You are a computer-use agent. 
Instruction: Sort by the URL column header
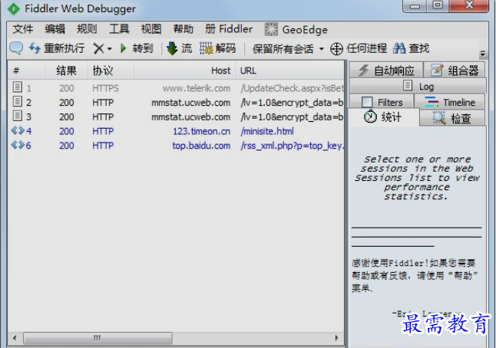point(289,70)
